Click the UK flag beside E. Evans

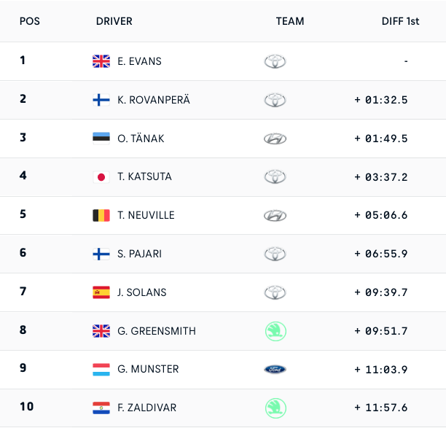coord(101,61)
